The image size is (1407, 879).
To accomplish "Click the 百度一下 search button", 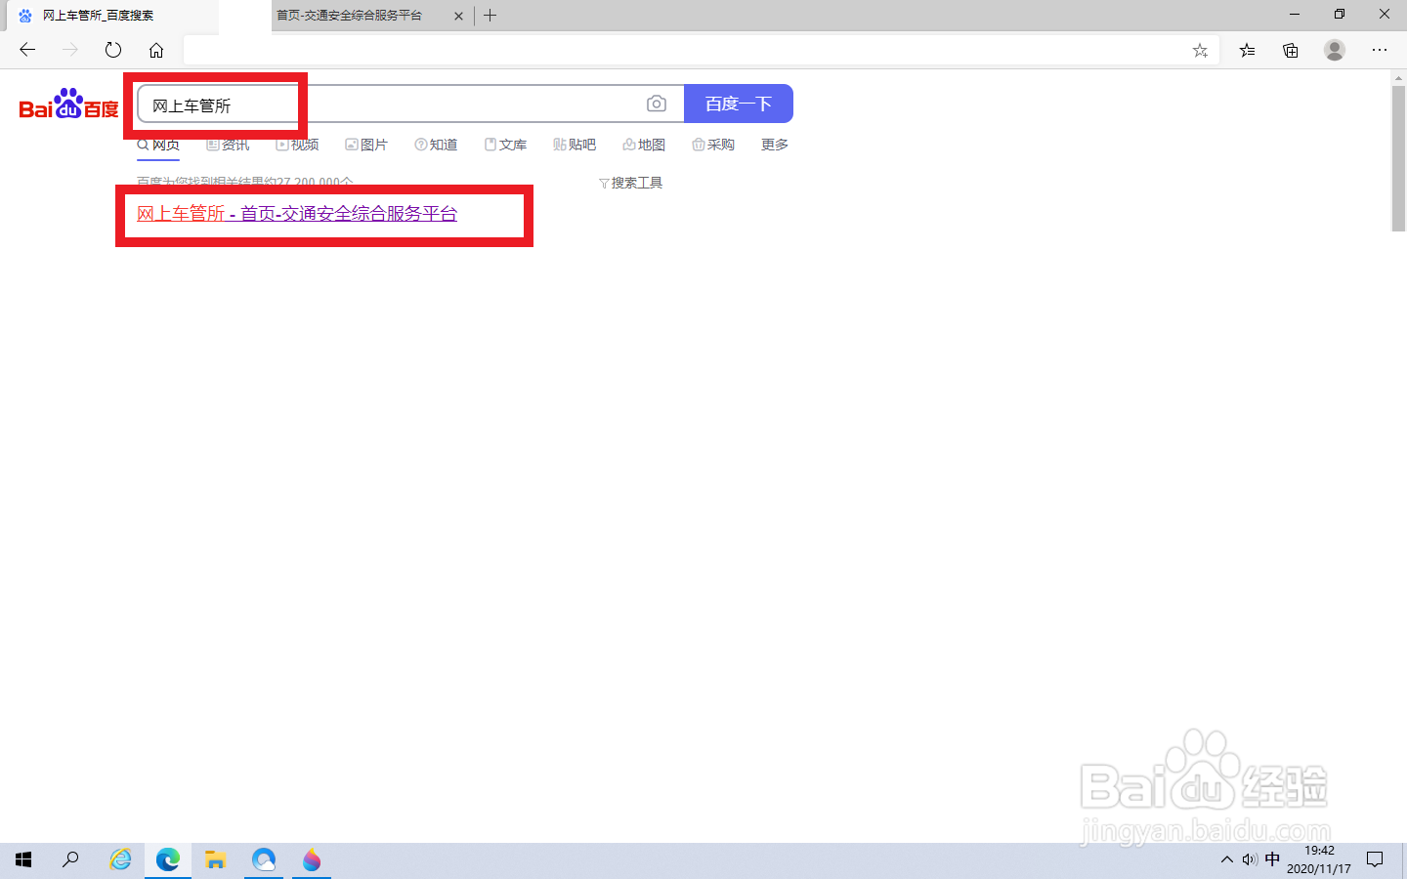I will (739, 104).
